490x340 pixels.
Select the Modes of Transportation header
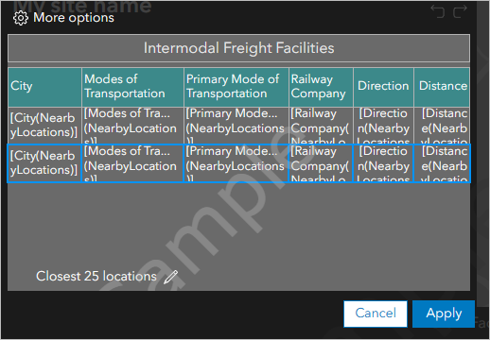(132, 87)
